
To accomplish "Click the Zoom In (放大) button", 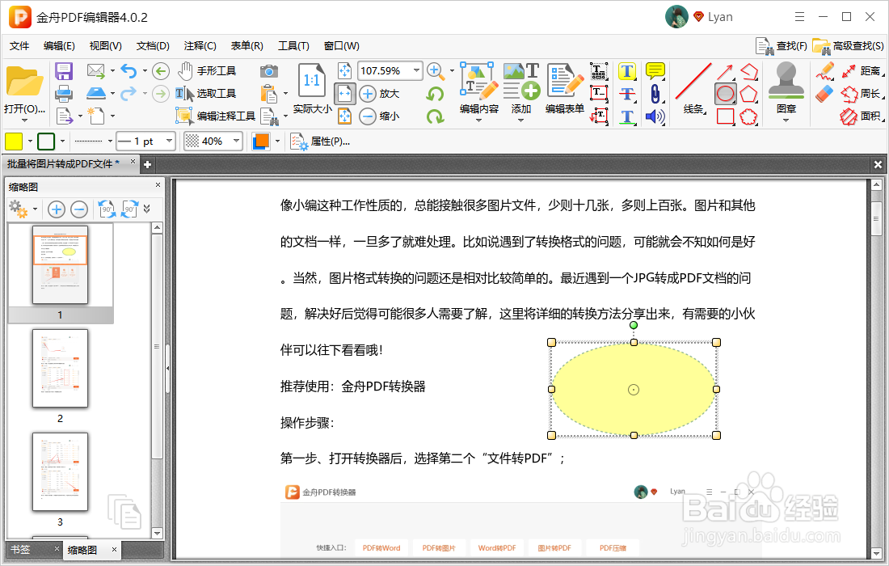I will click(379, 94).
